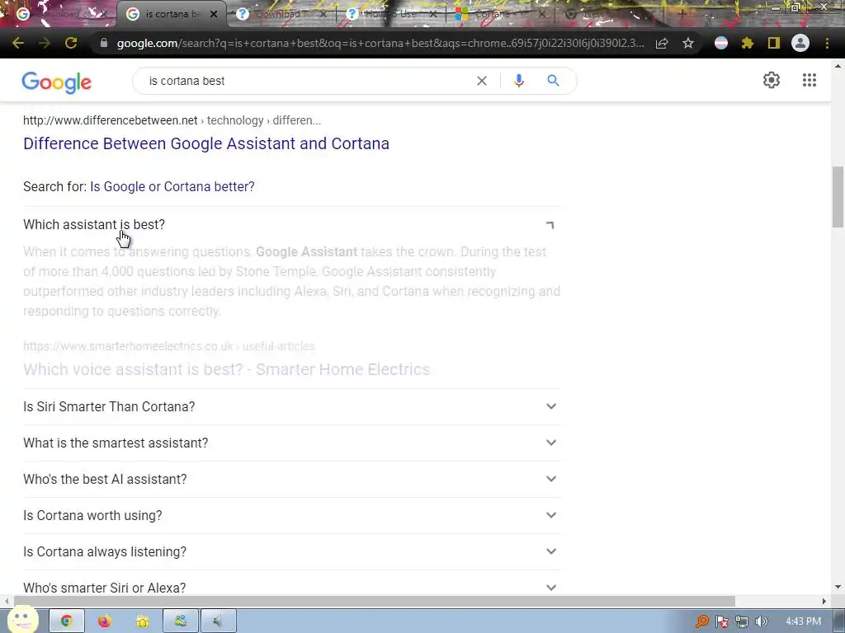The height and width of the screenshot is (633, 845).
Task: Switch to the first Google tab
Action: click(60, 14)
